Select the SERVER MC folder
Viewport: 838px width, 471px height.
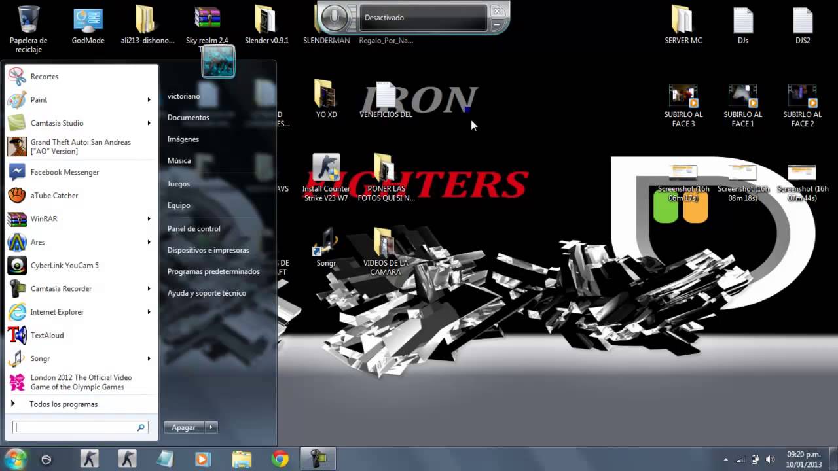pyautogui.click(x=683, y=26)
